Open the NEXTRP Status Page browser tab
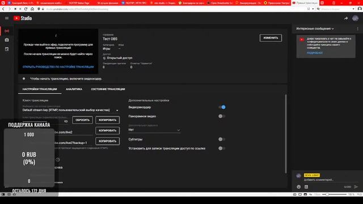The image size is (363, 204). tap(78, 3)
